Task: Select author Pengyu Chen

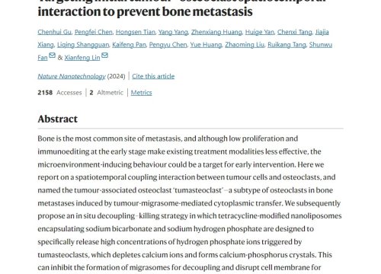Action: pyautogui.click(x=168, y=45)
